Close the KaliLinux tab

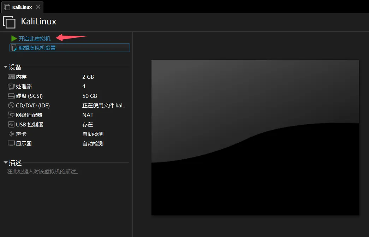pyautogui.click(x=38, y=7)
